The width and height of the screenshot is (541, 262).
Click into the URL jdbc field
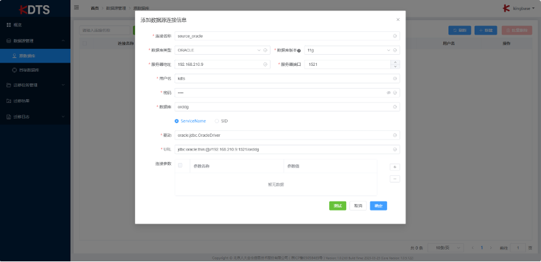pyautogui.click(x=287, y=149)
